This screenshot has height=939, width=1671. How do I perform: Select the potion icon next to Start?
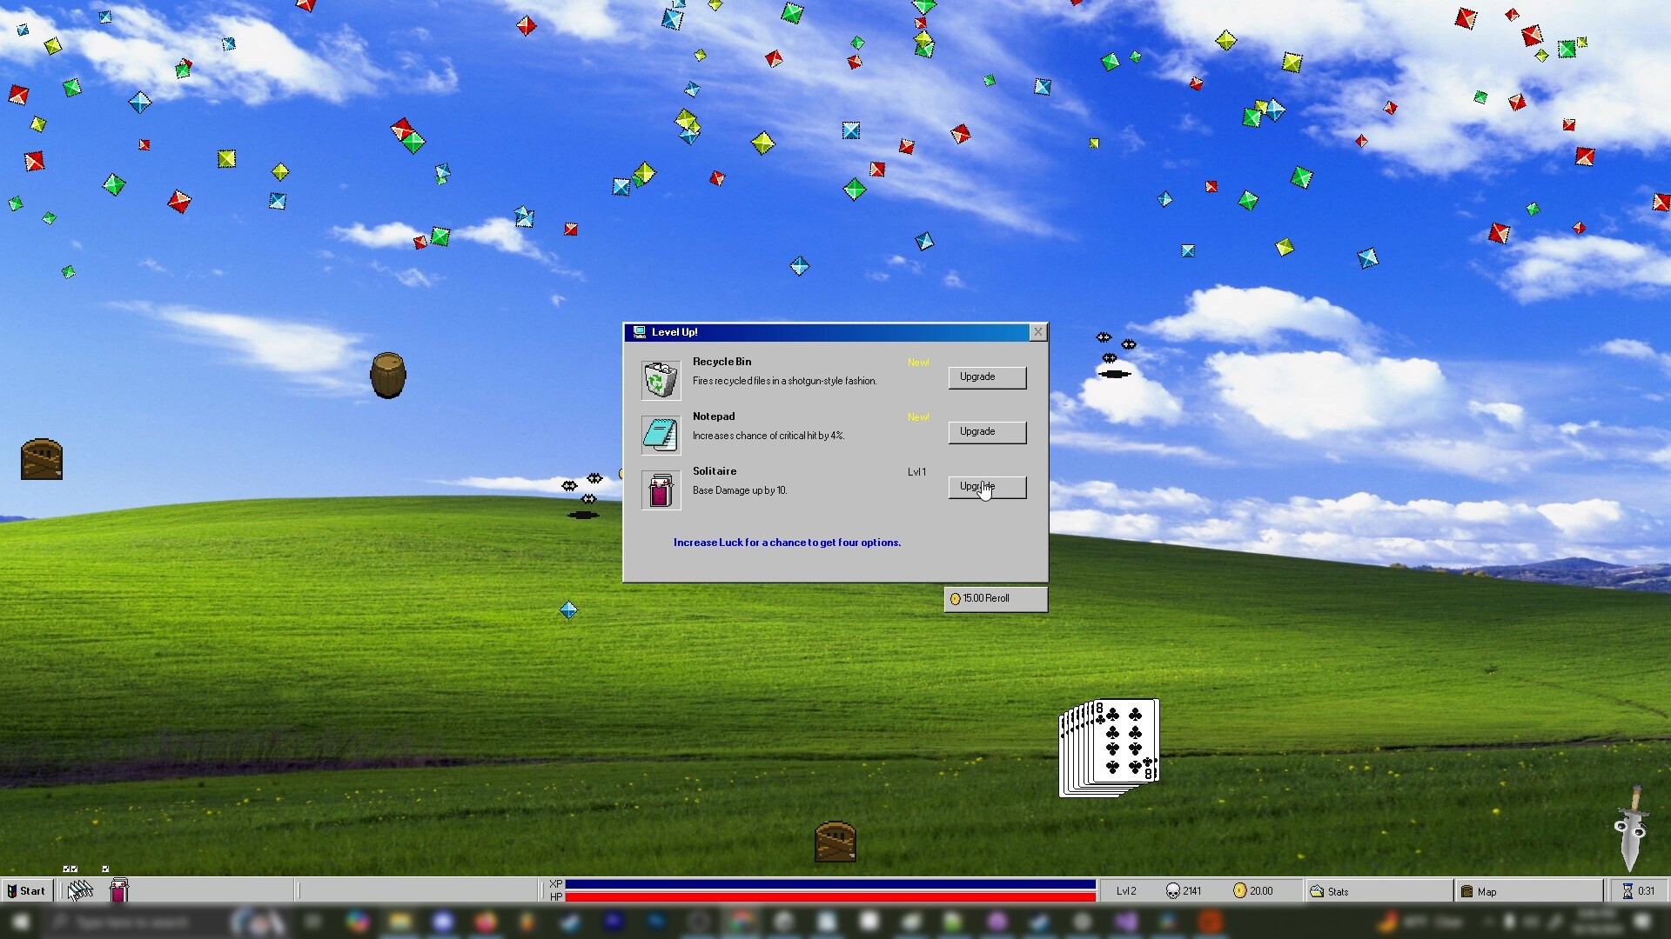[118, 890]
